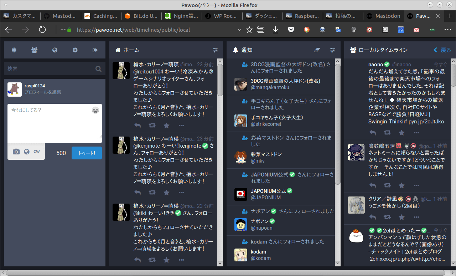Open ホーム column settings sliders icon

click(215, 50)
